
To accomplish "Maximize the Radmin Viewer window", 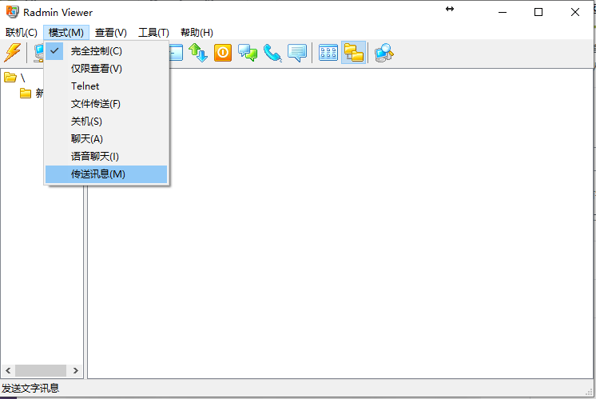I will pyautogui.click(x=538, y=12).
